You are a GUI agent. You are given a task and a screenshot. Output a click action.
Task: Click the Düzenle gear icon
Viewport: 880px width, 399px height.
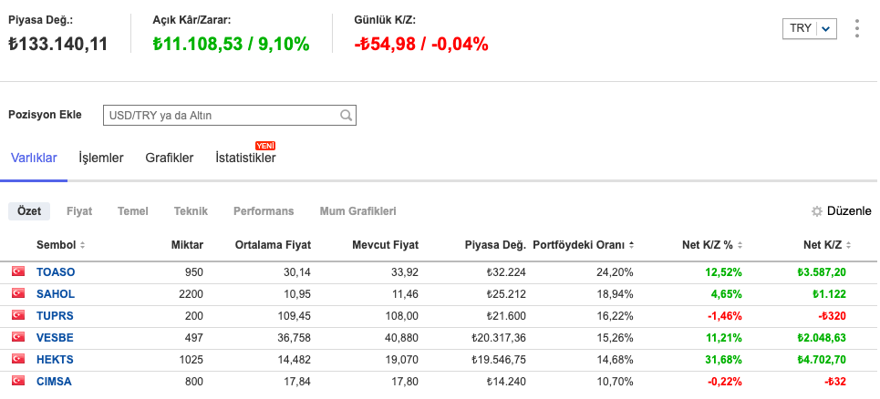pyautogui.click(x=817, y=211)
